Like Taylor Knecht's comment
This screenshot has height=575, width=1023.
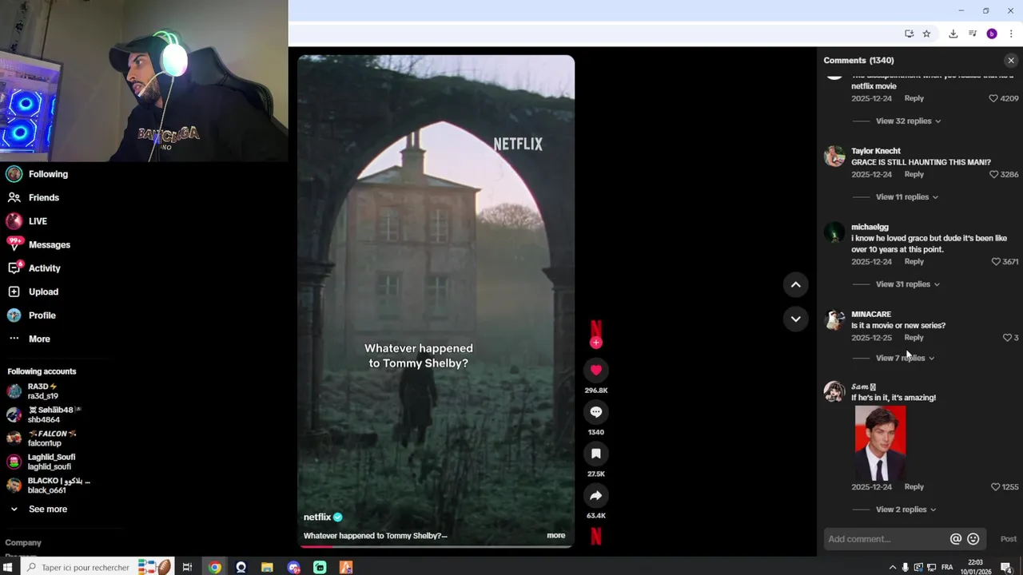(x=993, y=174)
